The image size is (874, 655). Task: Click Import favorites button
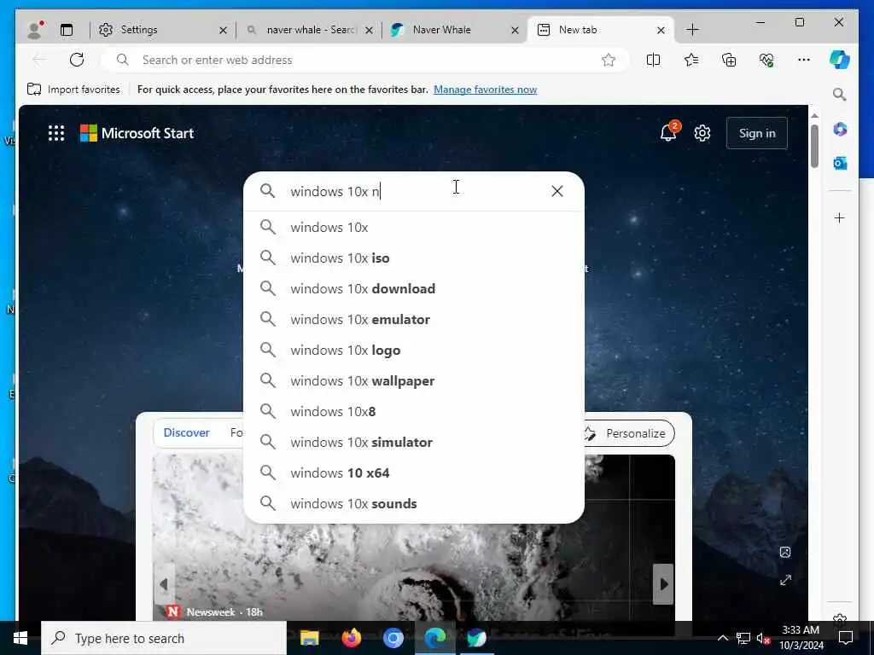[73, 89]
